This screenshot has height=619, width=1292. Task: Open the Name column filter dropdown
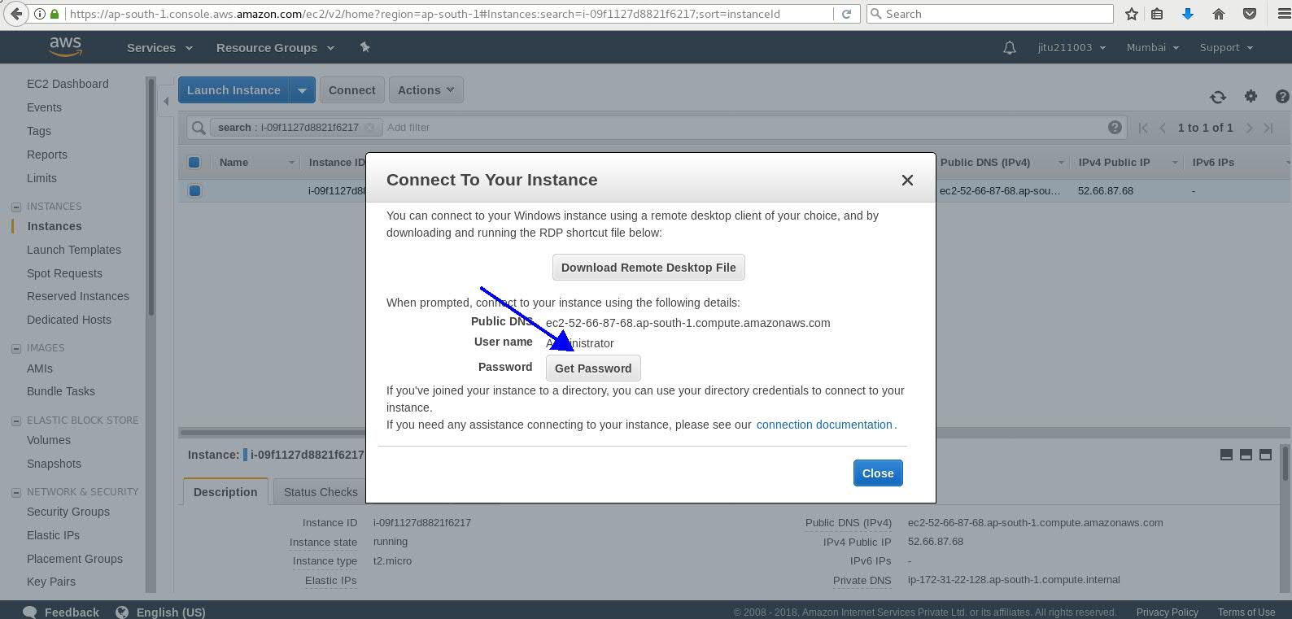[291, 163]
